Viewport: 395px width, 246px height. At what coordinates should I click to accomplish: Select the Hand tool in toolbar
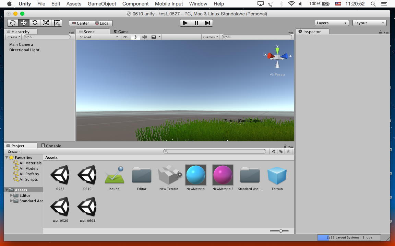coord(13,23)
